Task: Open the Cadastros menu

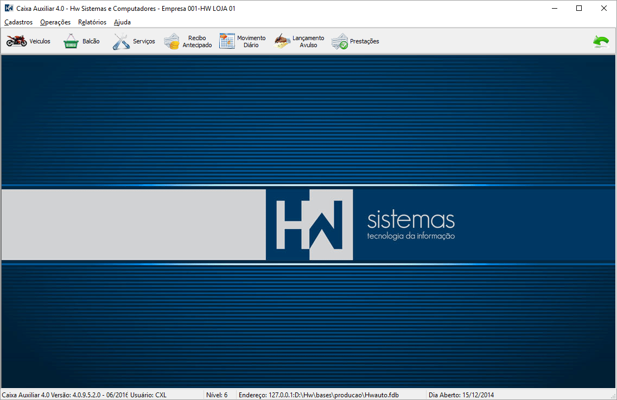Action: pyautogui.click(x=18, y=22)
